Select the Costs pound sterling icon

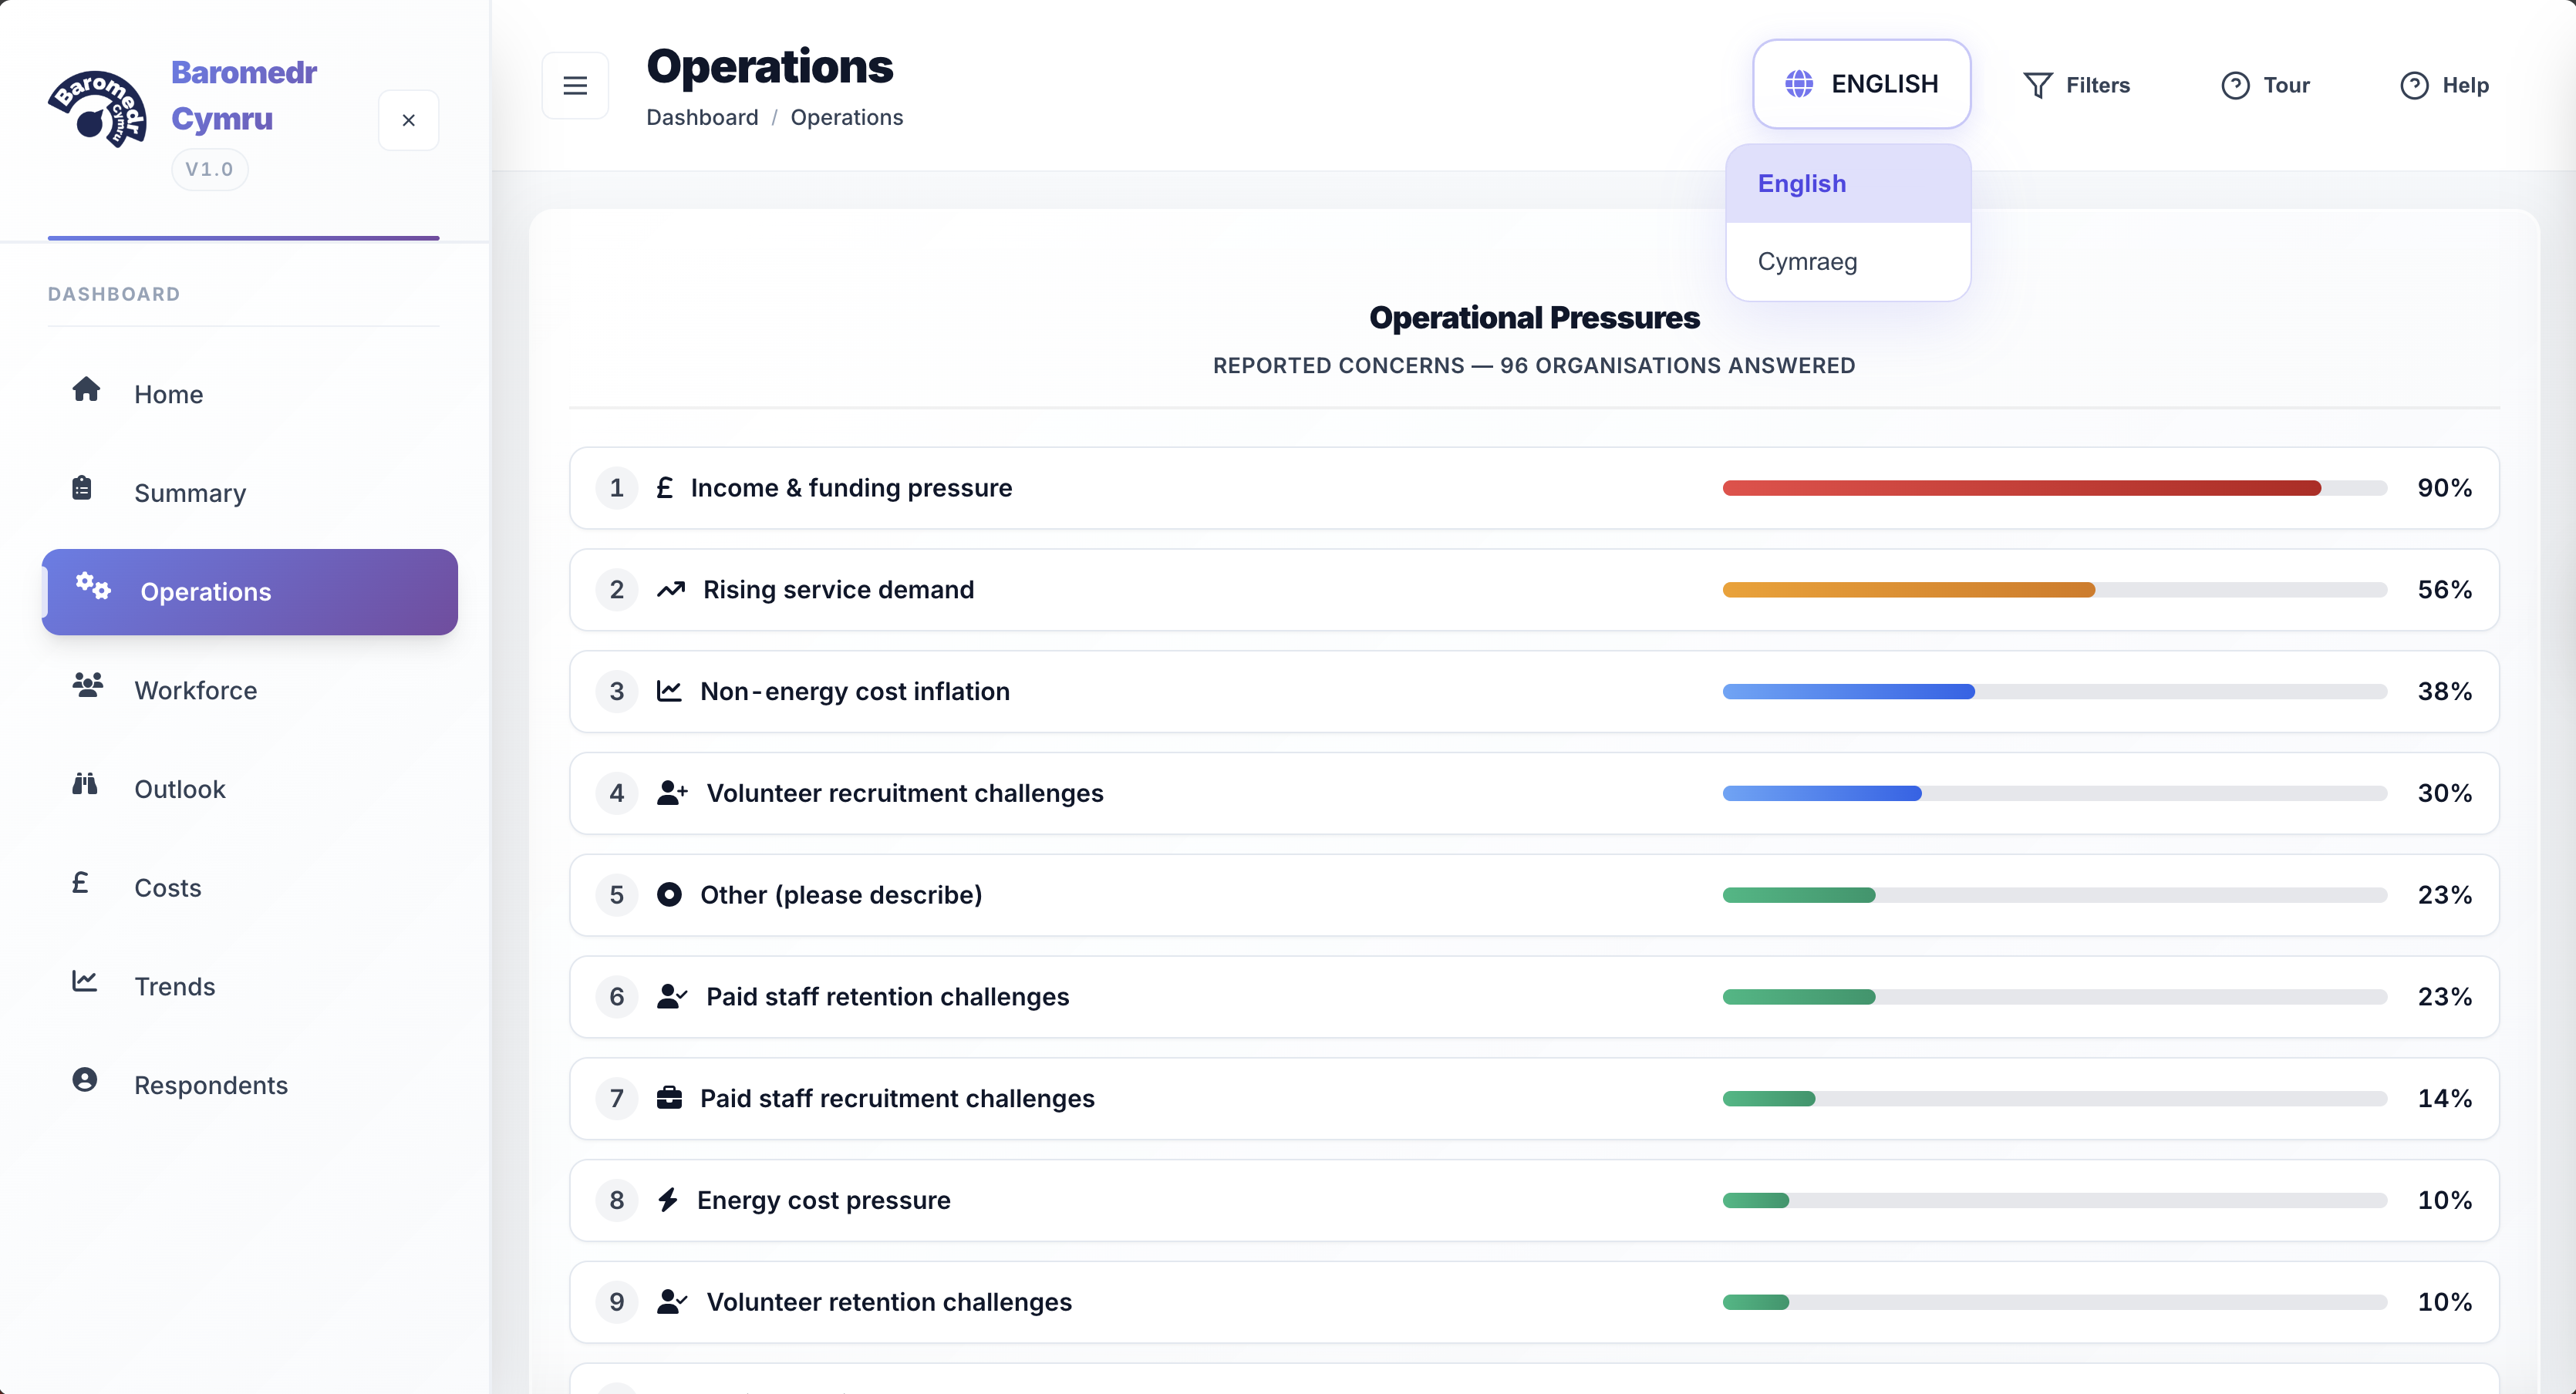tap(80, 883)
